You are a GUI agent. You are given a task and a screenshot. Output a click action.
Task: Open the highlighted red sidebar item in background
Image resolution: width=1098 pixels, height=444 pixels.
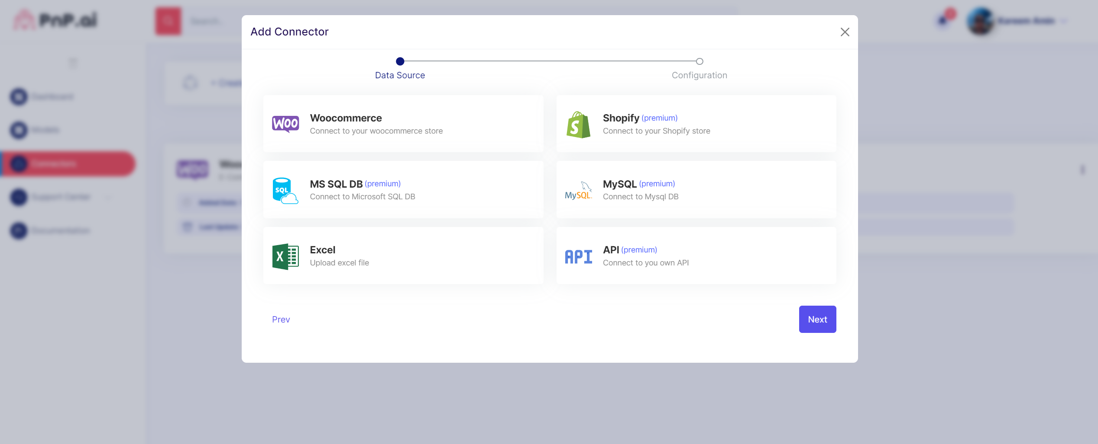click(x=68, y=164)
